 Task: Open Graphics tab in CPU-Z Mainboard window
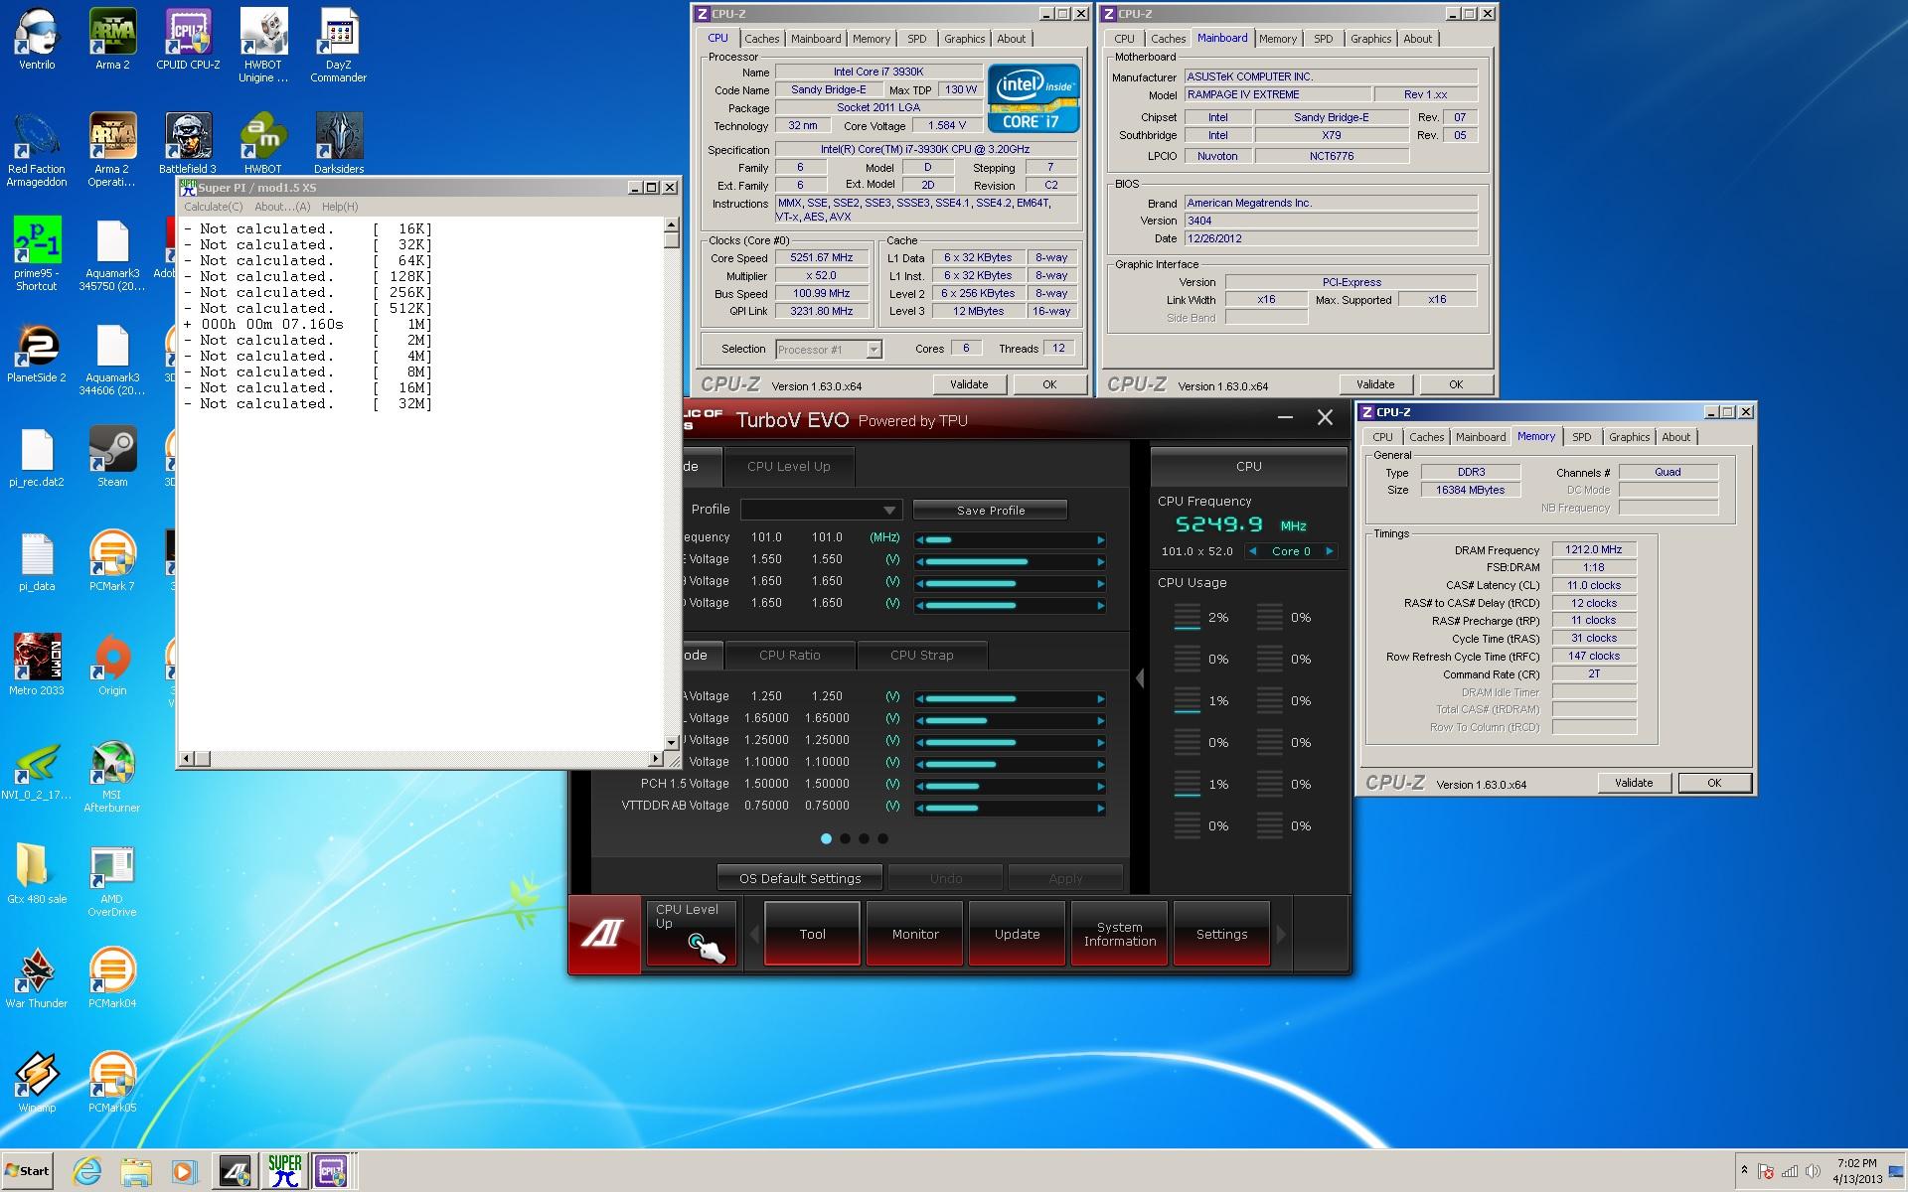[x=1370, y=39]
